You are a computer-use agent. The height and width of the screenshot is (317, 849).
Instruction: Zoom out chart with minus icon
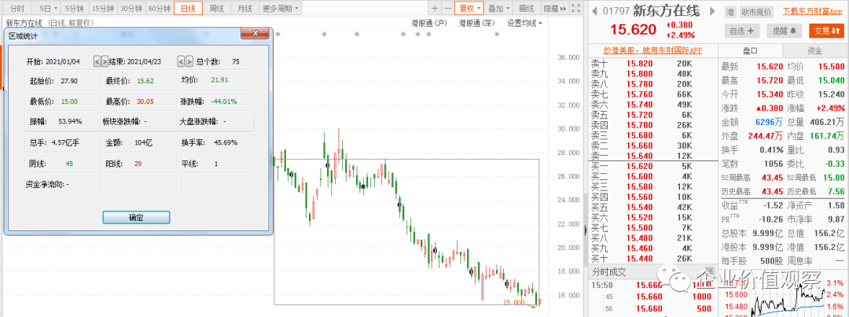pyautogui.click(x=447, y=9)
